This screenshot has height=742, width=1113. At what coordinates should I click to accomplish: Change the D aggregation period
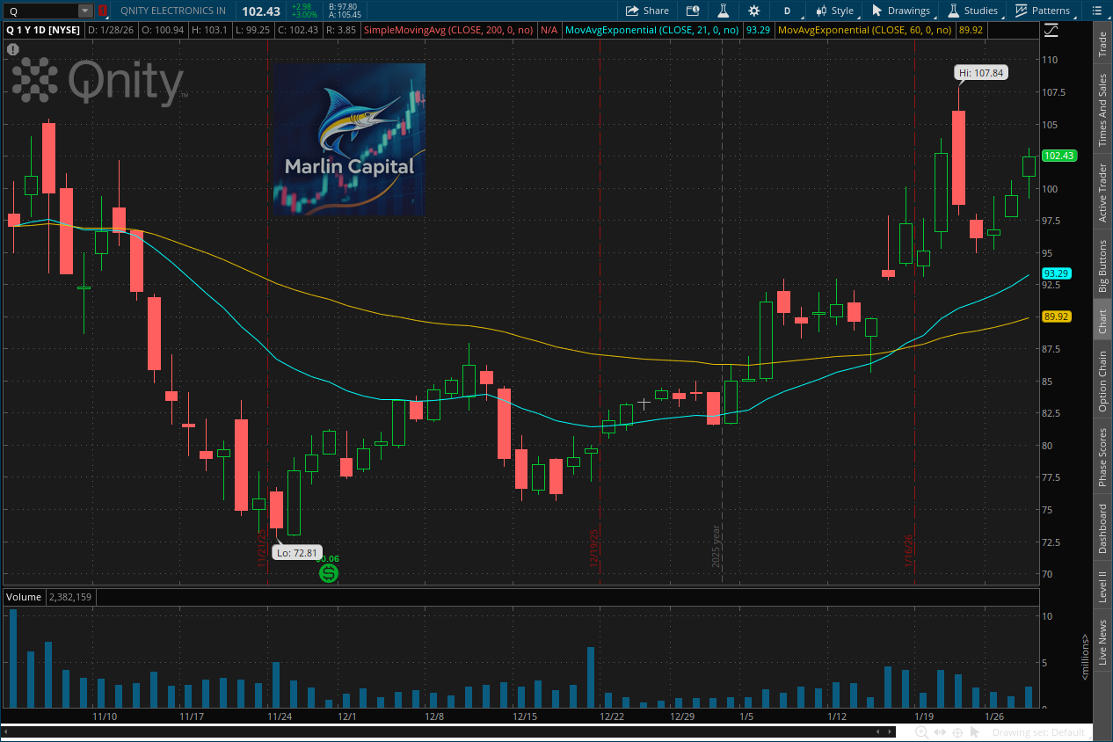pyautogui.click(x=787, y=11)
